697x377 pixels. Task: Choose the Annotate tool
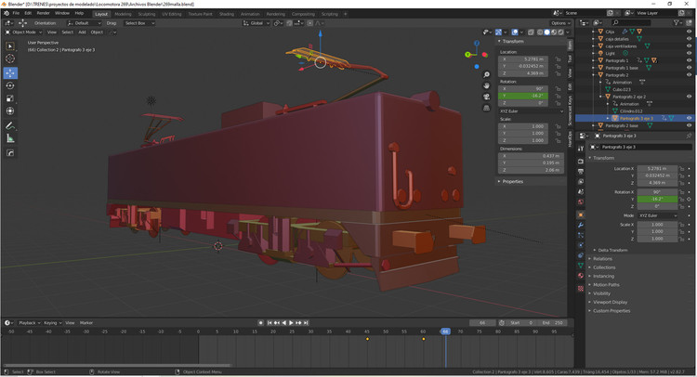[10, 125]
